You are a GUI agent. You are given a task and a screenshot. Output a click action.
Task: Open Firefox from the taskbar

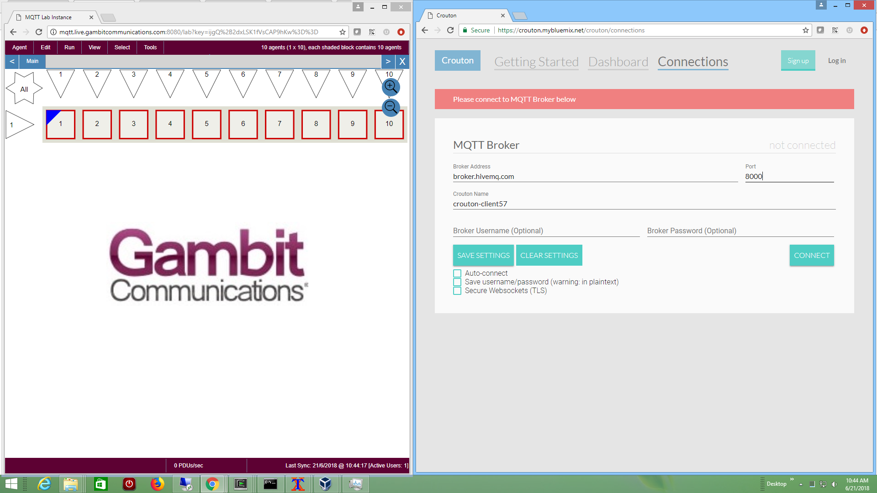point(158,484)
